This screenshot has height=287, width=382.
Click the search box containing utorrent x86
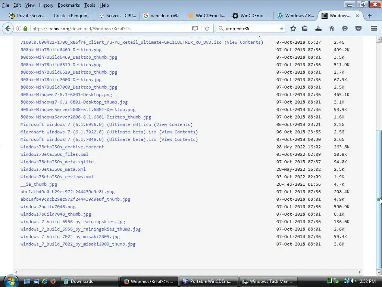[251, 28]
